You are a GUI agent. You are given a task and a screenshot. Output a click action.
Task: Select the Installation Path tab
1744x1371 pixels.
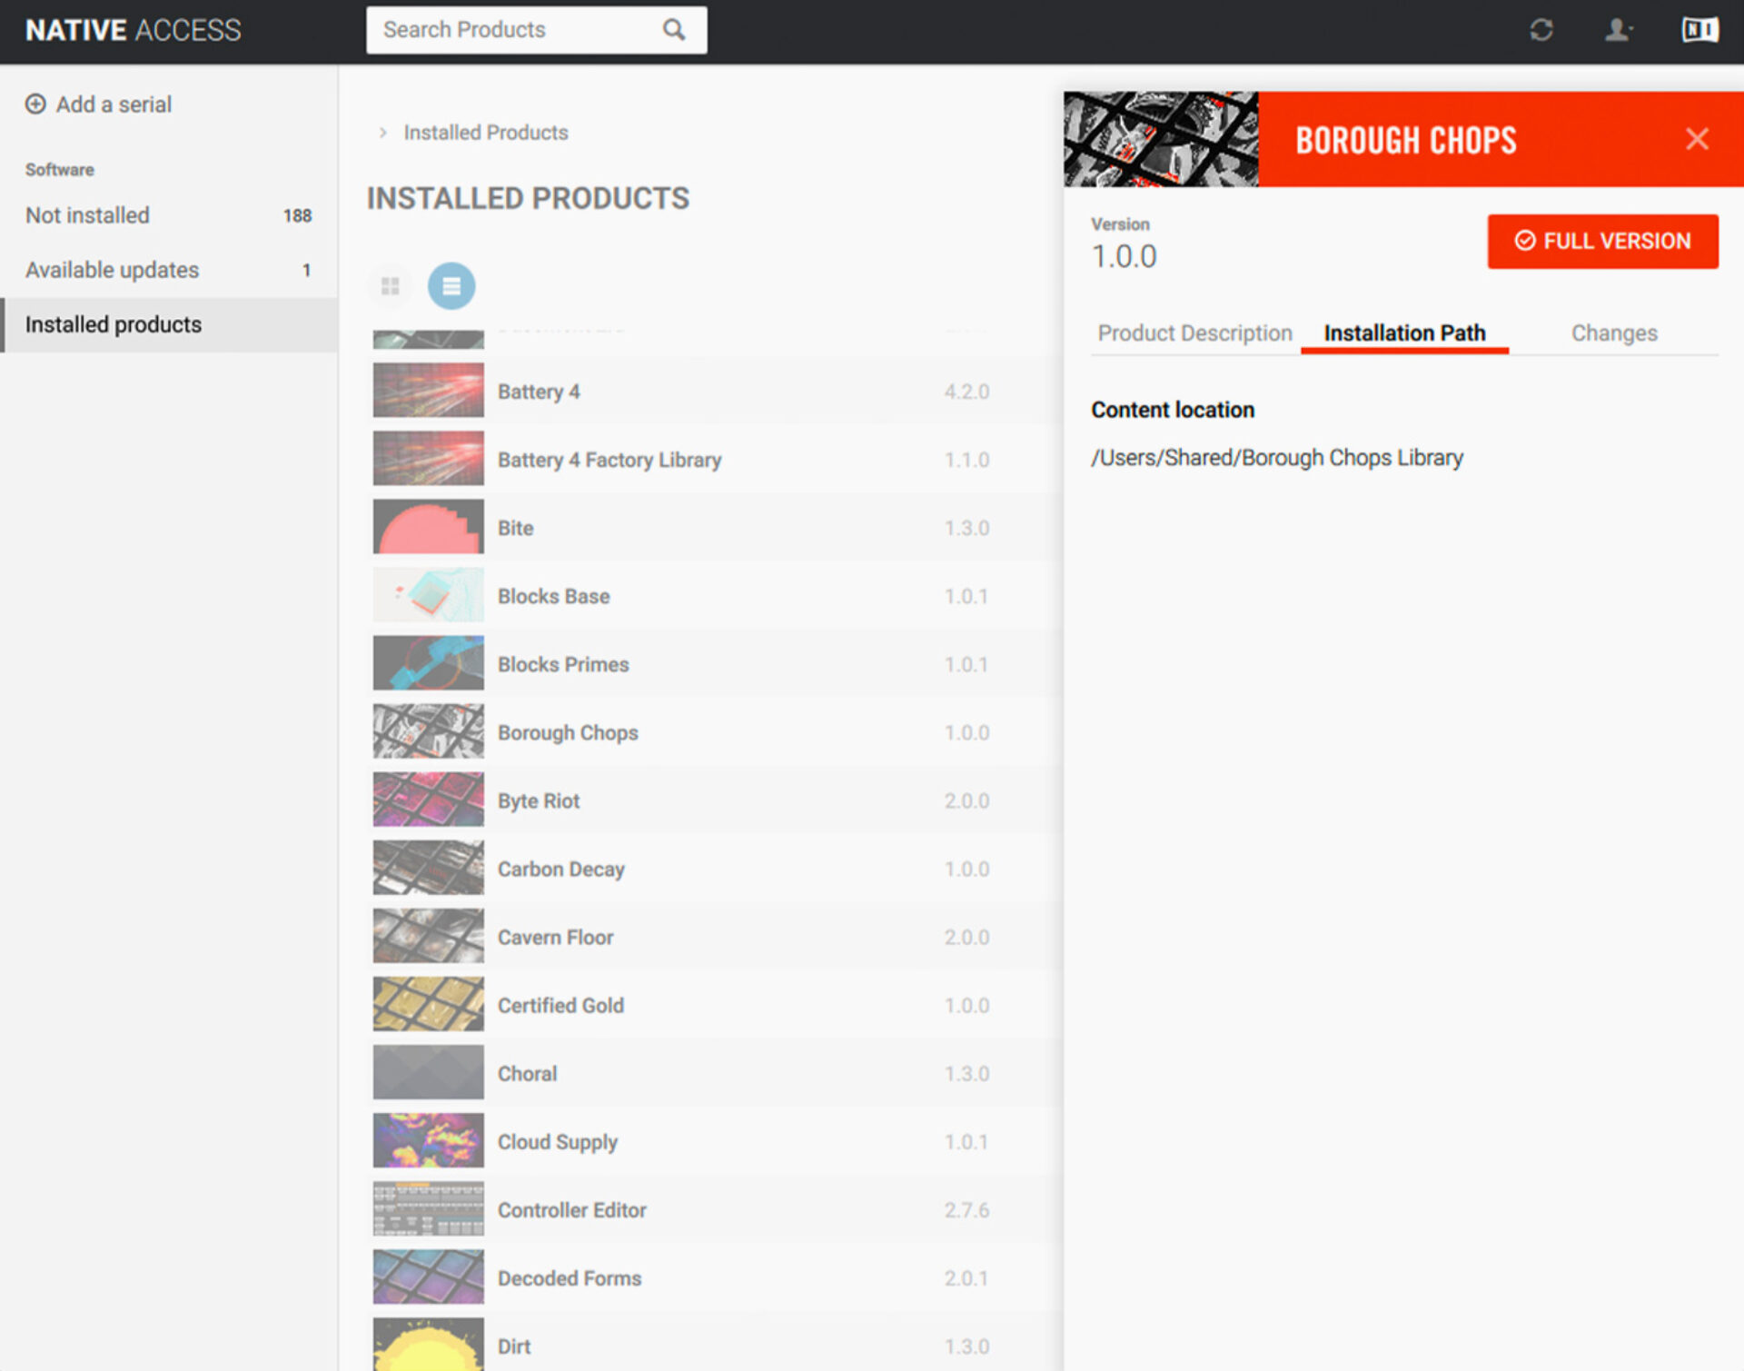click(x=1403, y=333)
